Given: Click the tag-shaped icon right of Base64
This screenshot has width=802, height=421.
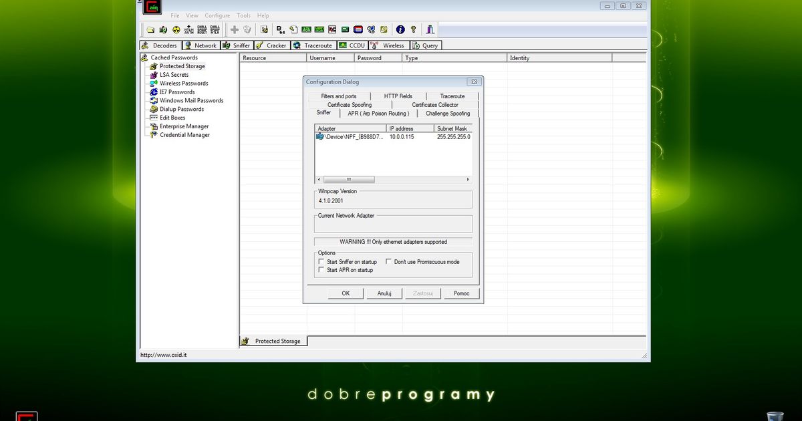Looking at the screenshot, I should (x=293, y=29).
